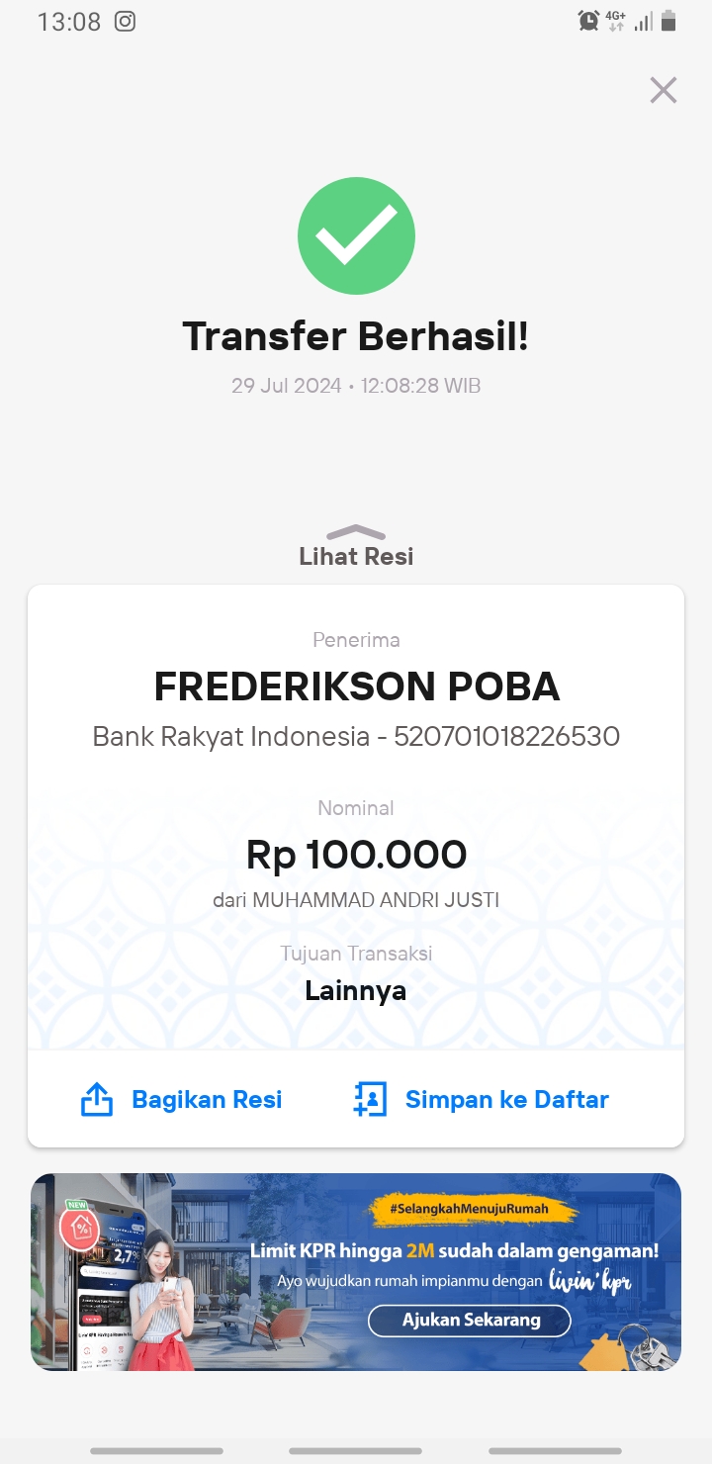Screen dimensions: 712x1464
Task: Tap the green success checkmark icon
Action: [356, 235]
